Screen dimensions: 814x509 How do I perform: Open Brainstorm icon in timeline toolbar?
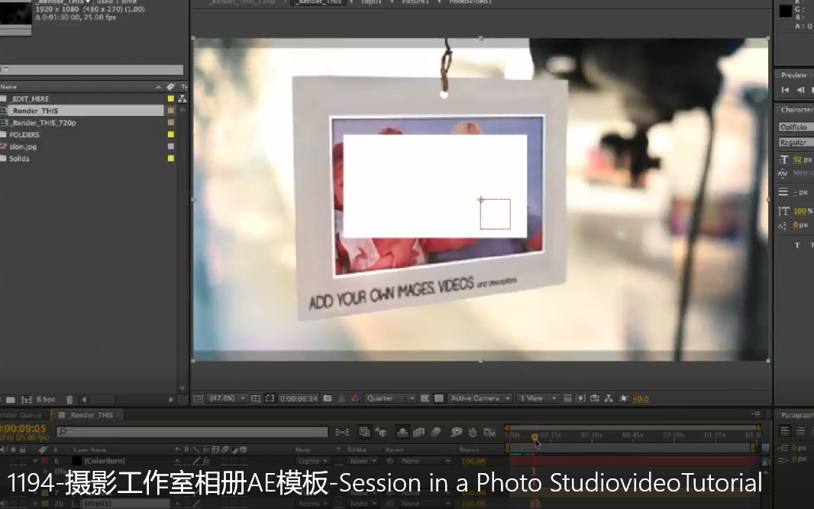pos(457,432)
